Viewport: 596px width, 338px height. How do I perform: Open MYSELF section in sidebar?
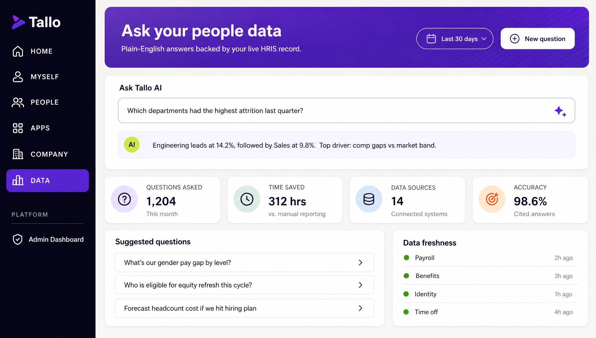(47, 77)
